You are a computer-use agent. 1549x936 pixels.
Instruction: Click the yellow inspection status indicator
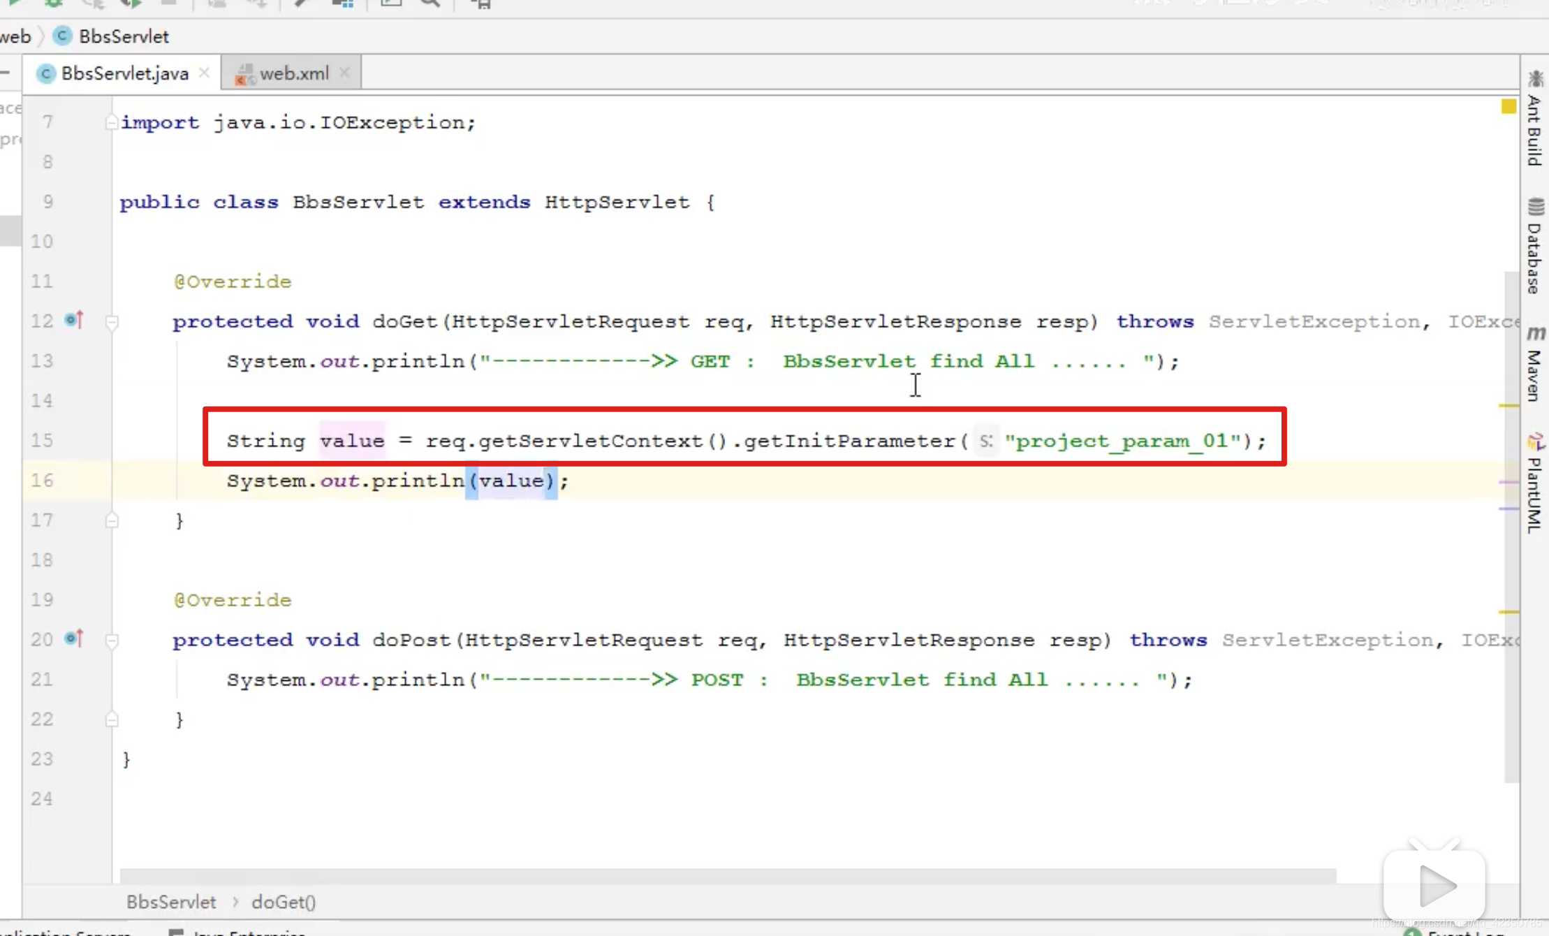coord(1509,107)
